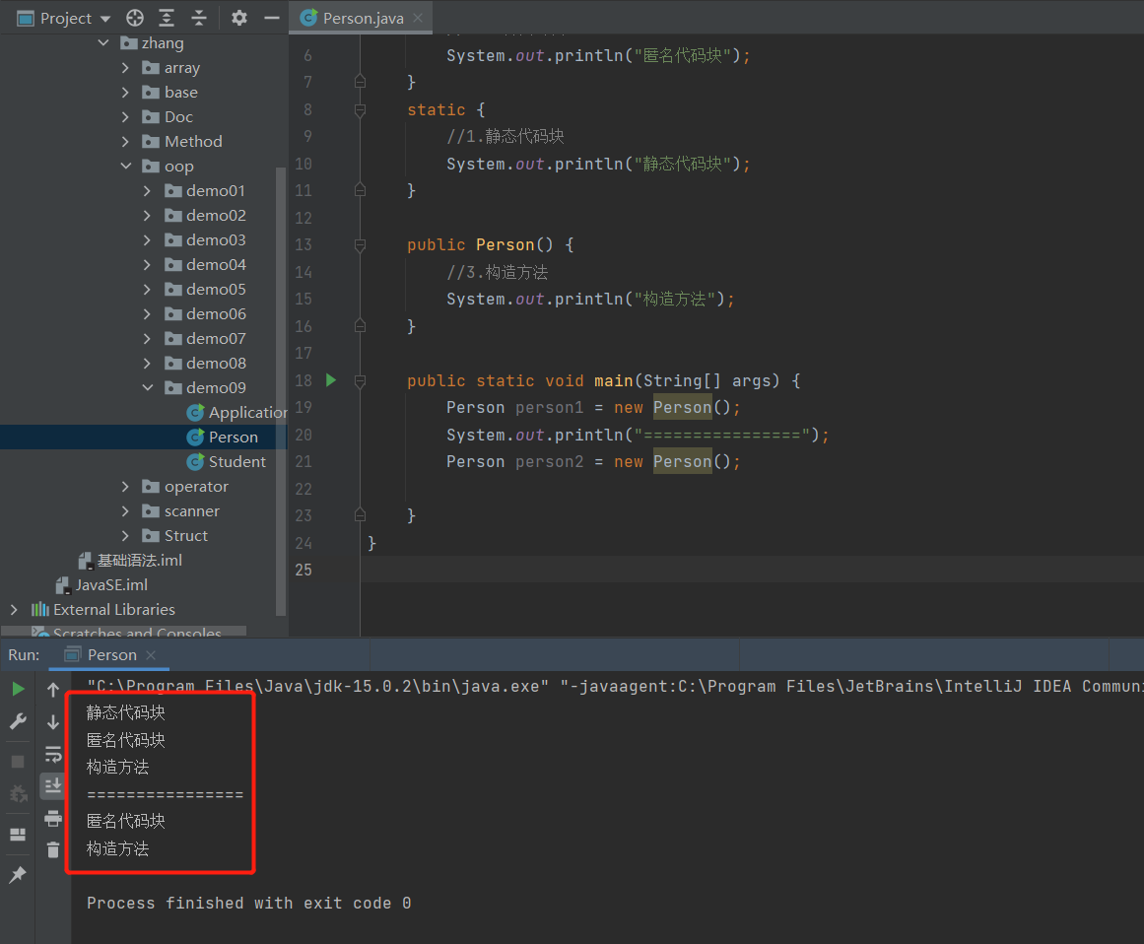Image resolution: width=1144 pixels, height=944 pixels.
Task: Rerun Person with green play button
Action: click(x=19, y=690)
